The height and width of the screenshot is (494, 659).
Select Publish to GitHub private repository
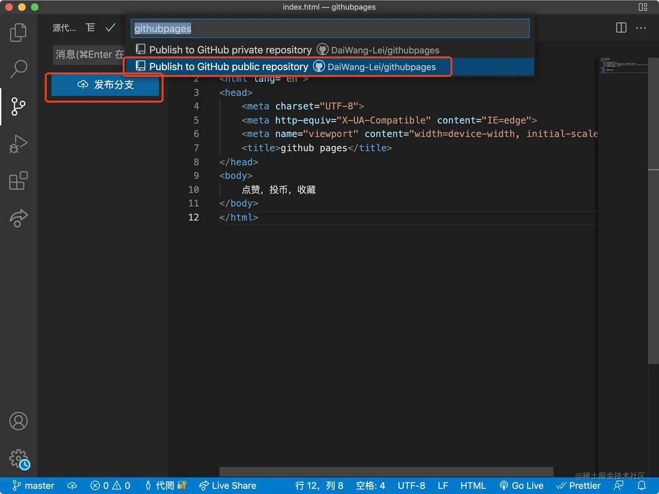coord(329,50)
